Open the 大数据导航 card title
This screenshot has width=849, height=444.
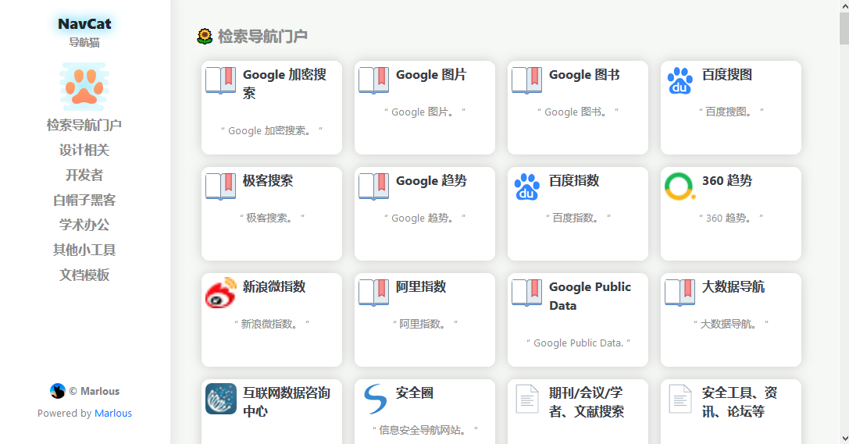[733, 286]
